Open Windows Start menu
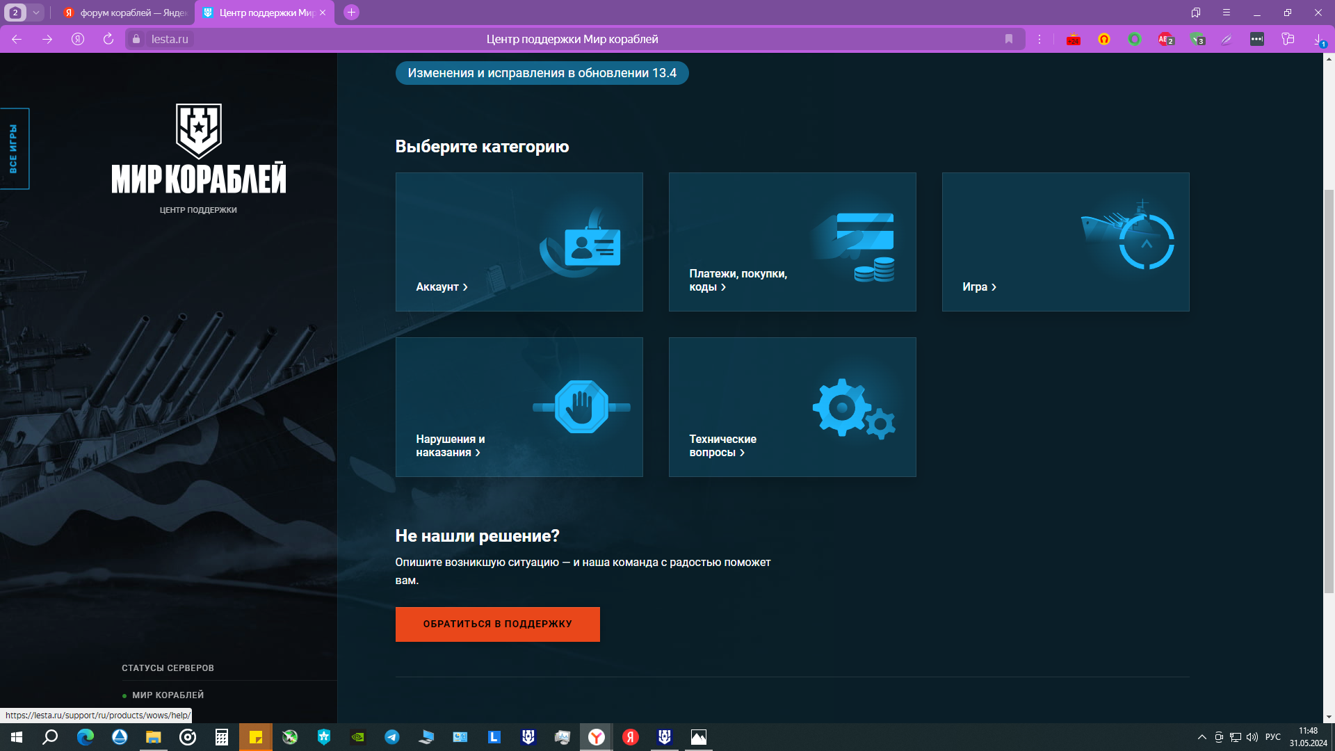The width and height of the screenshot is (1335, 751). point(17,737)
